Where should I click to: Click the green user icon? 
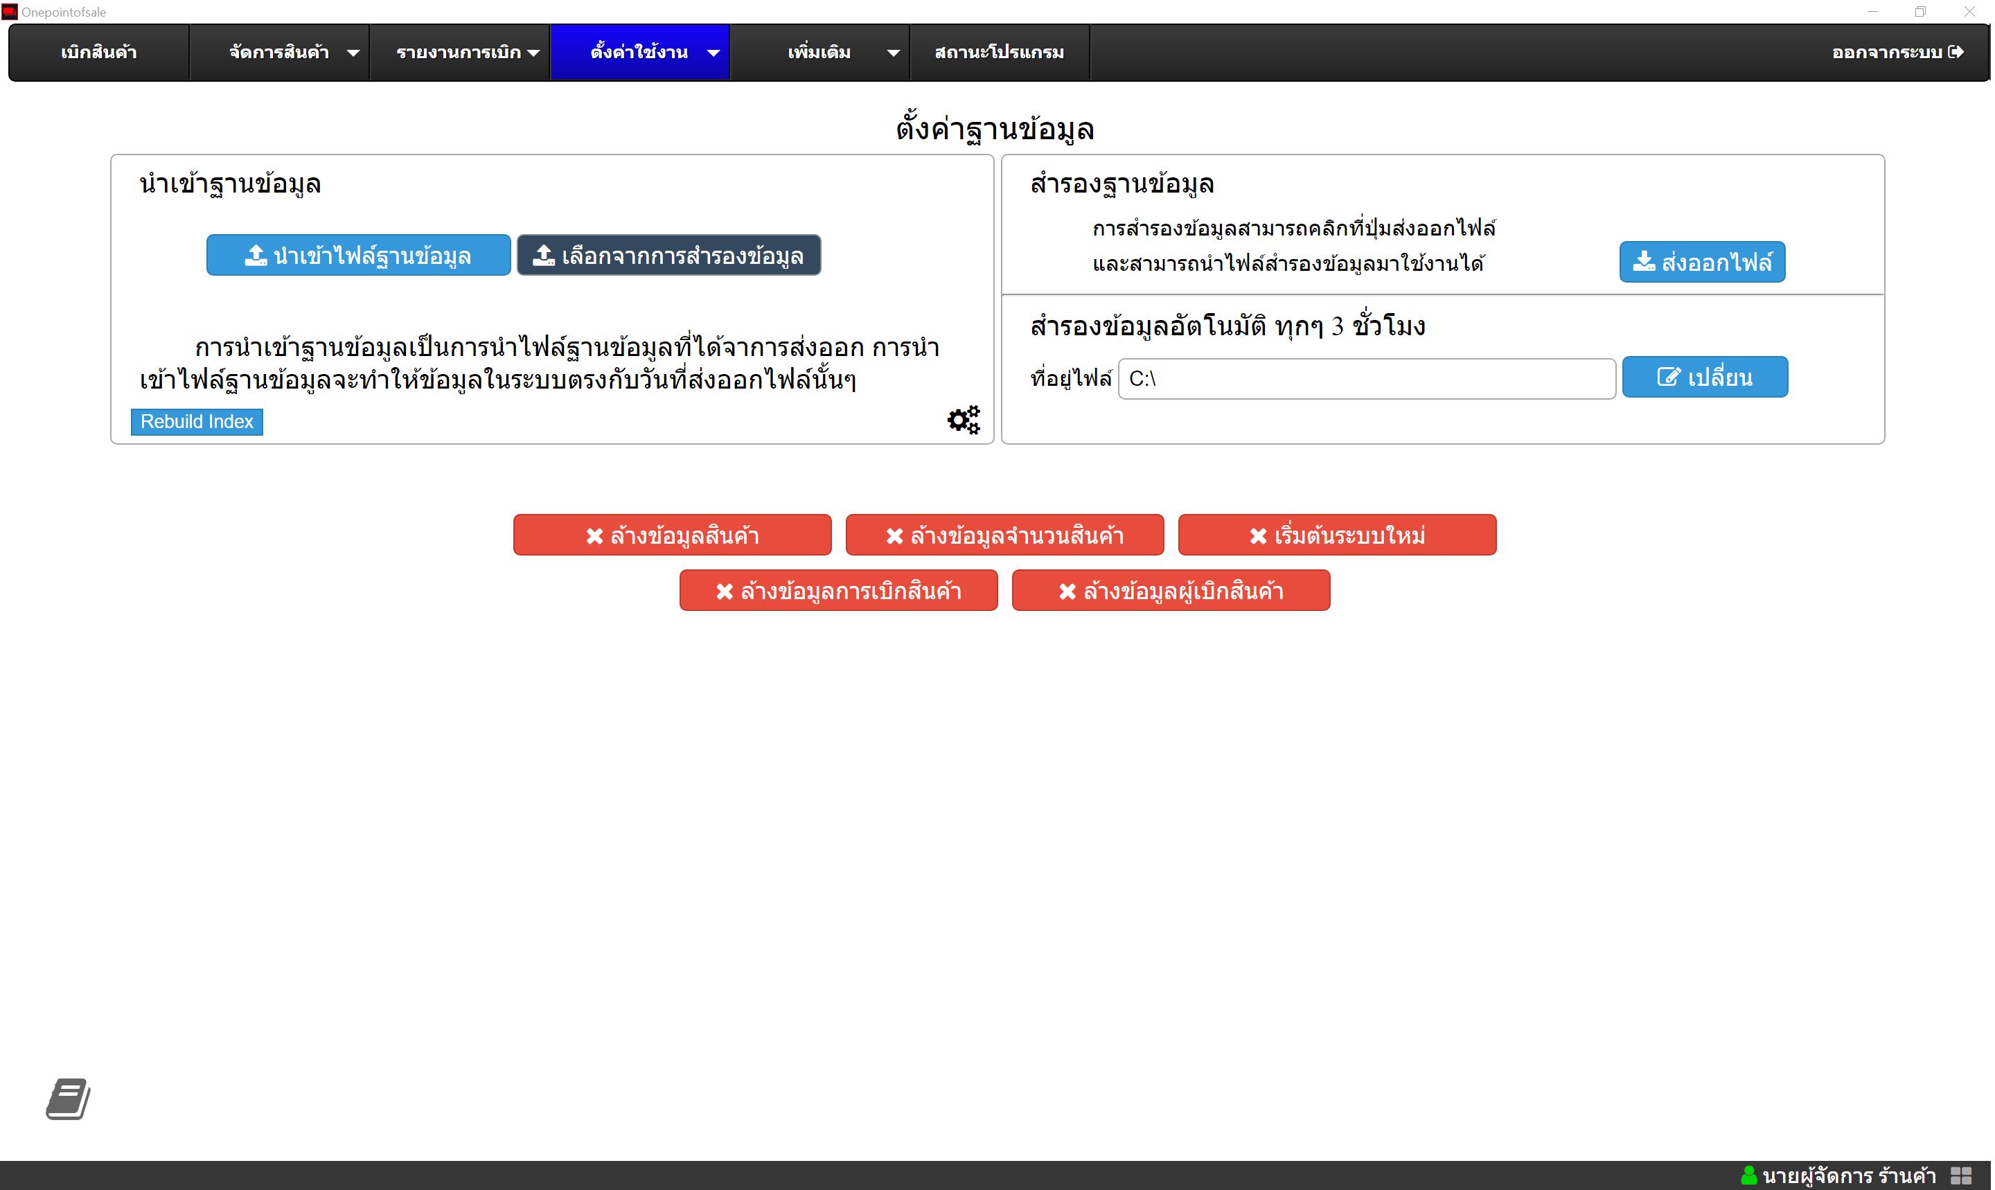[x=1750, y=1176]
